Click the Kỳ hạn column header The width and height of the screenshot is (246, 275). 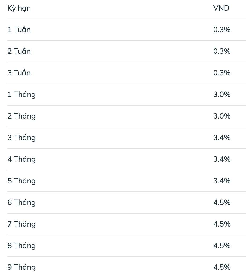coord(19,8)
